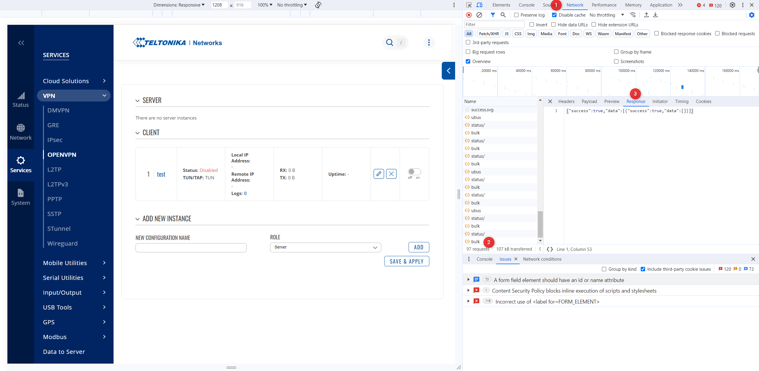Image resolution: width=759 pixels, height=371 pixels.
Task: Open the Wireguard VPN page
Action: (63, 243)
